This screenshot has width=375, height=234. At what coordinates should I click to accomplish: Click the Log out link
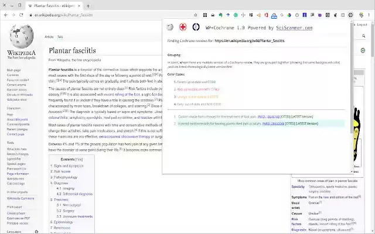click(362, 25)
